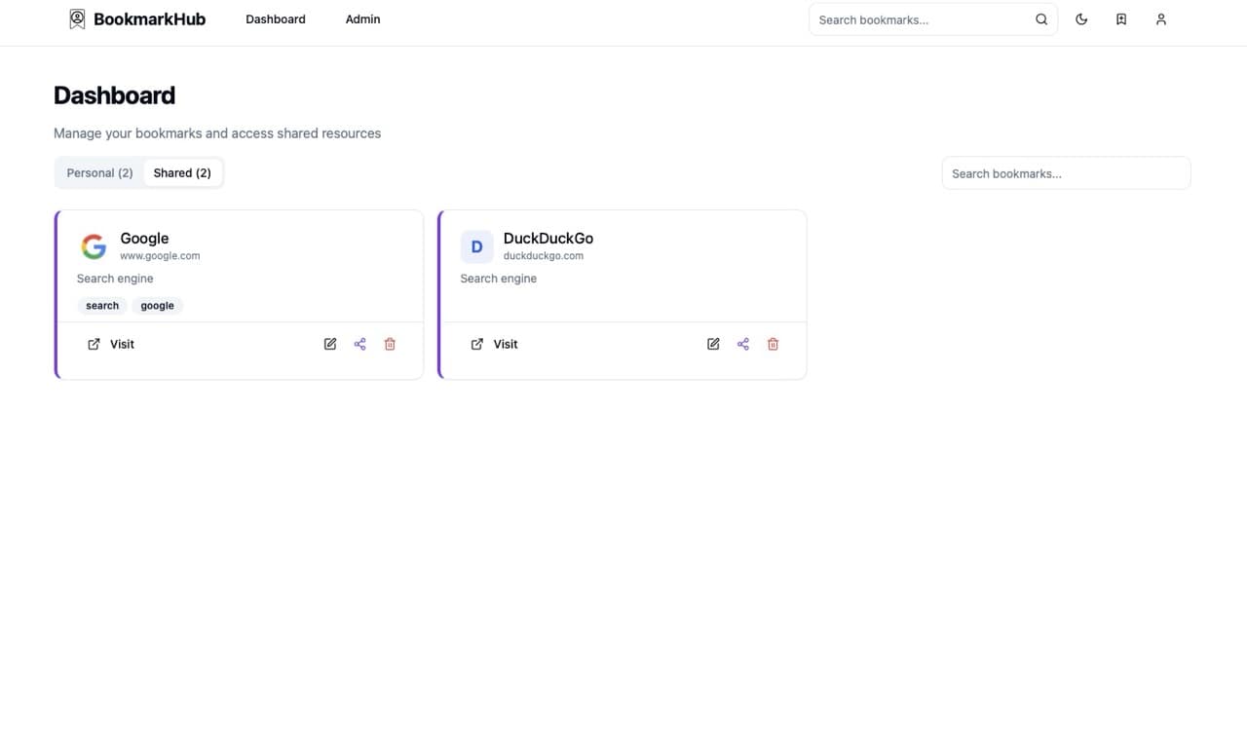
Task: Open the Dashboard nav link
Action: point(276,19)
